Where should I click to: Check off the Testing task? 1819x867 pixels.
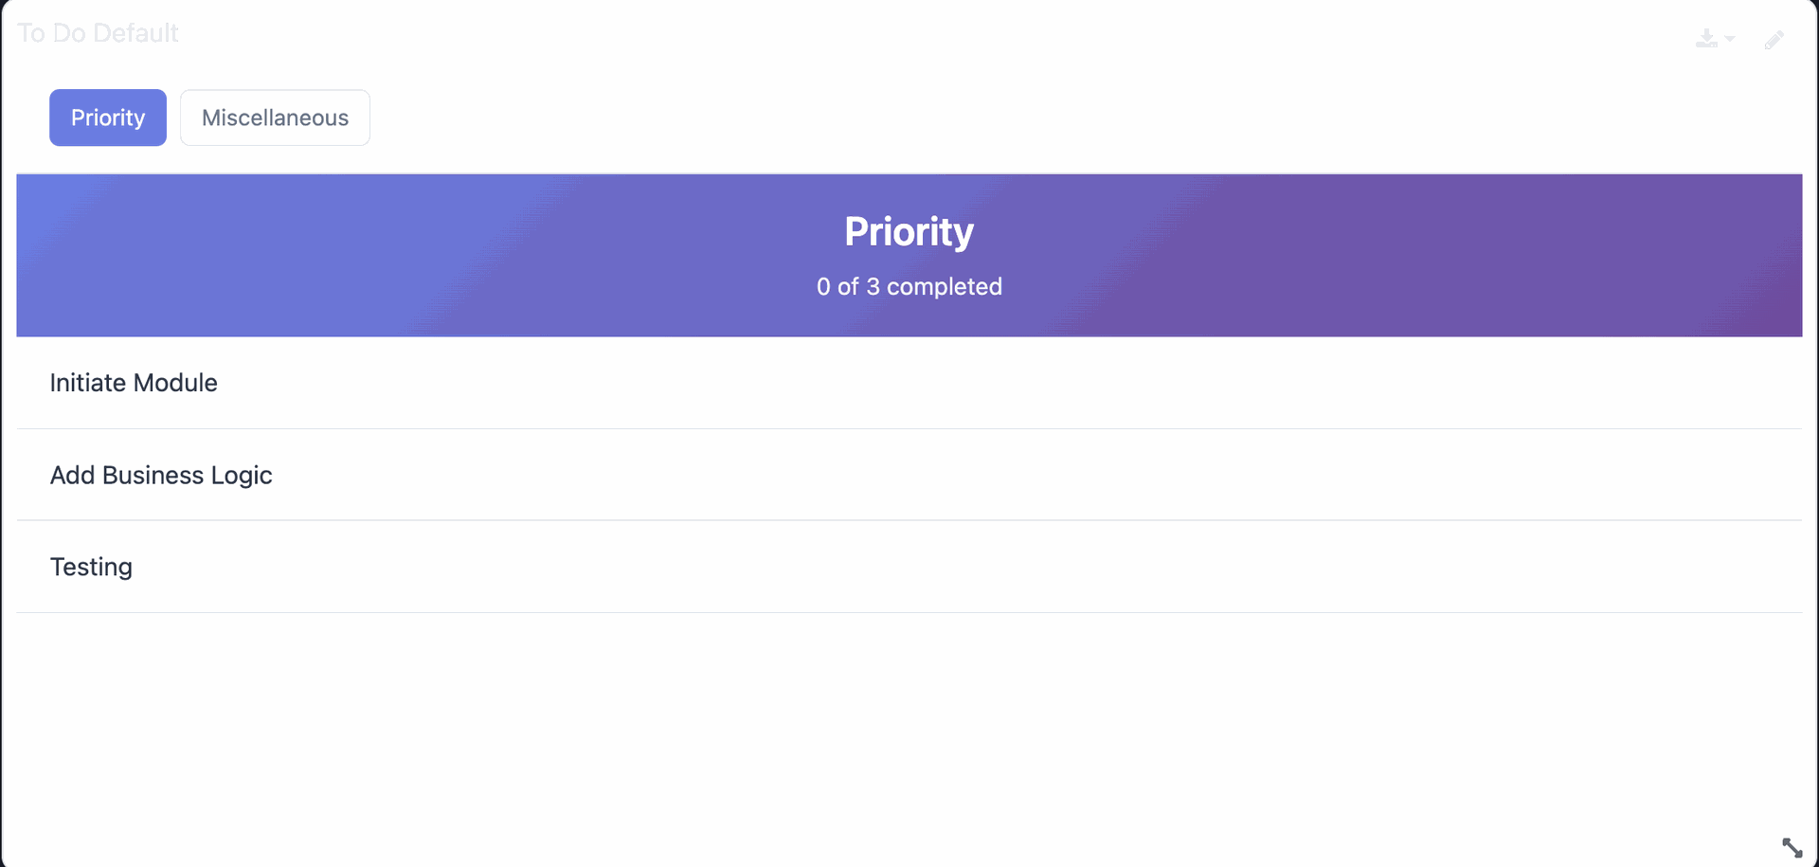[91, 567]
